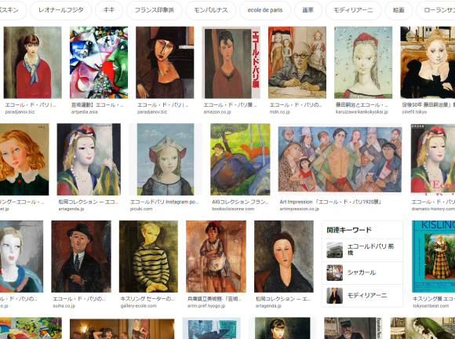Open the man in black hat portrait from suiha.co.jp
Image resolution: width=455 pixels, height=339 pixels.
coord(82,257)
